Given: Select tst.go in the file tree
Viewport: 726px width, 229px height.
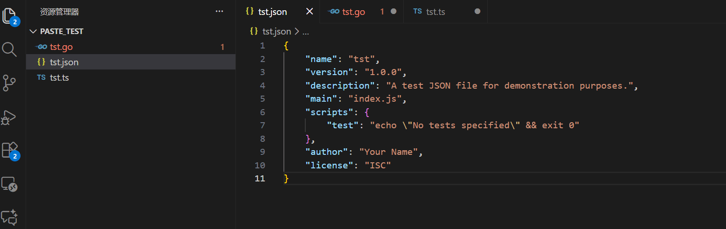Looking at the screenshot, I should 131,47.
